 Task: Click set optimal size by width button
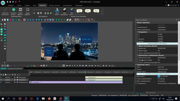[x=157, y=74]
